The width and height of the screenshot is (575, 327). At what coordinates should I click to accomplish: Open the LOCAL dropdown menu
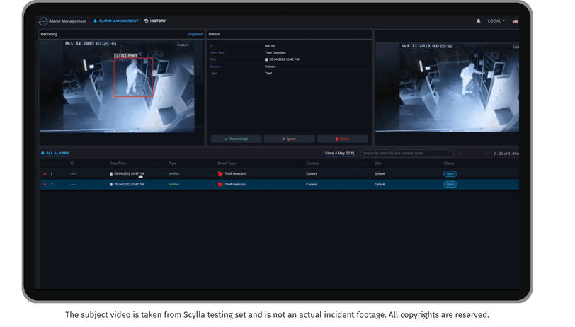click(496, 21)
